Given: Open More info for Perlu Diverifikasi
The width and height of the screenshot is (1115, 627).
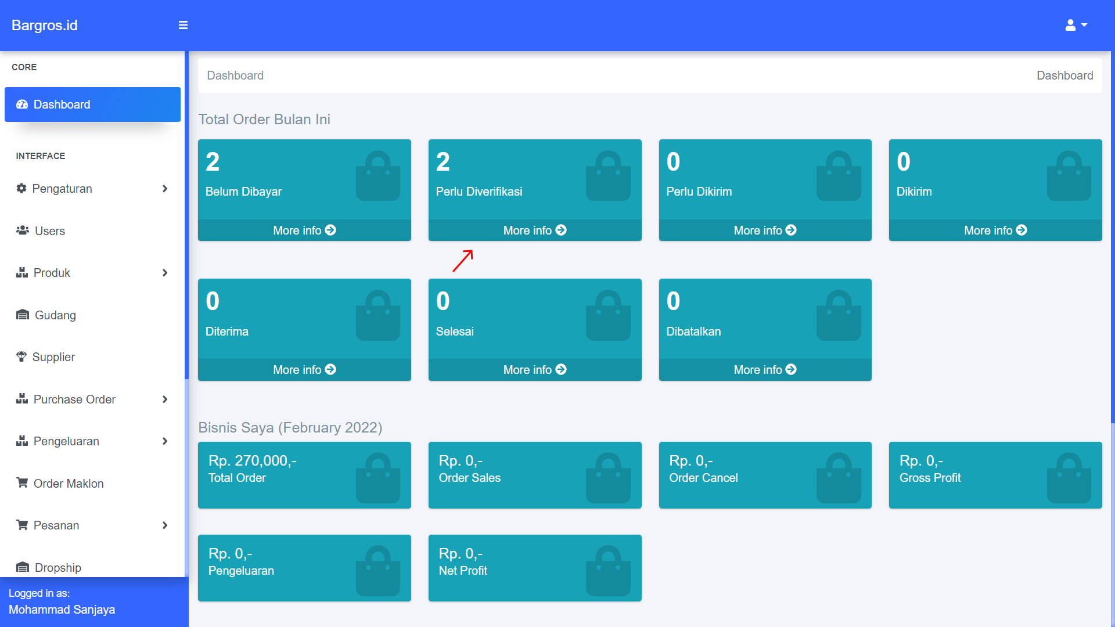Looking at the screenshot, I should [x=535, y=230].
